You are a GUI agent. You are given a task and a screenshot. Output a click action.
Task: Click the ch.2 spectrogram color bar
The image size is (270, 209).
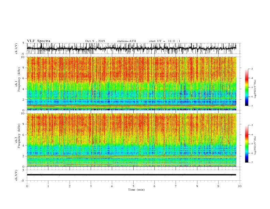[246, 144]
